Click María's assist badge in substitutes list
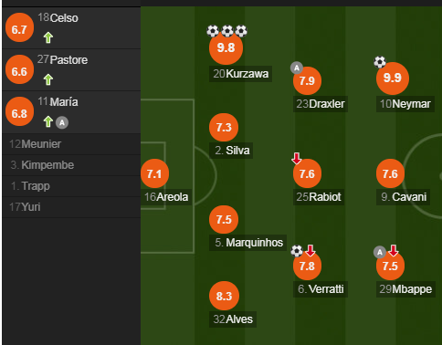The image size is (442, 345). pyautogui.click(x=62, y=122)
